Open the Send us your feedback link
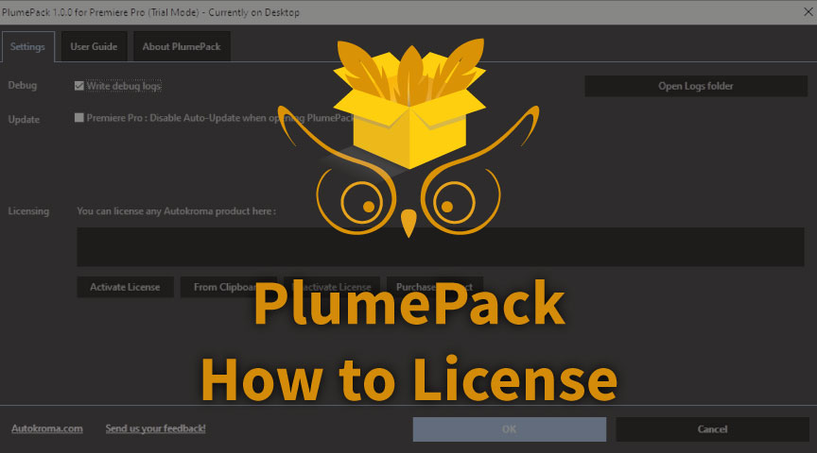 pyautogui.click(x=155, y=428)
